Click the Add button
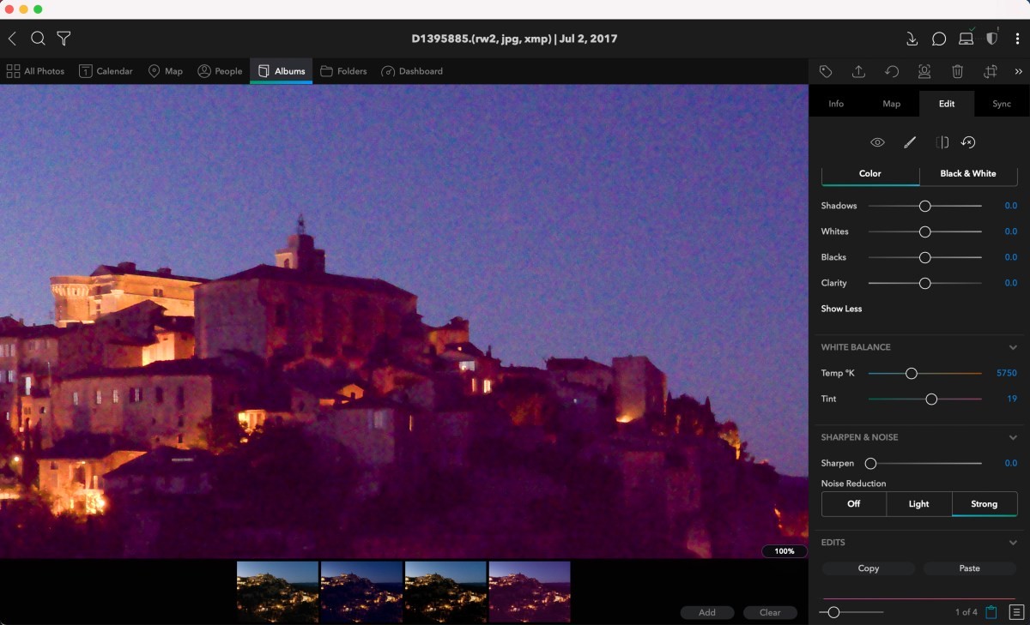This screenshot has width=1030, height=625. [x=707, y=612]
